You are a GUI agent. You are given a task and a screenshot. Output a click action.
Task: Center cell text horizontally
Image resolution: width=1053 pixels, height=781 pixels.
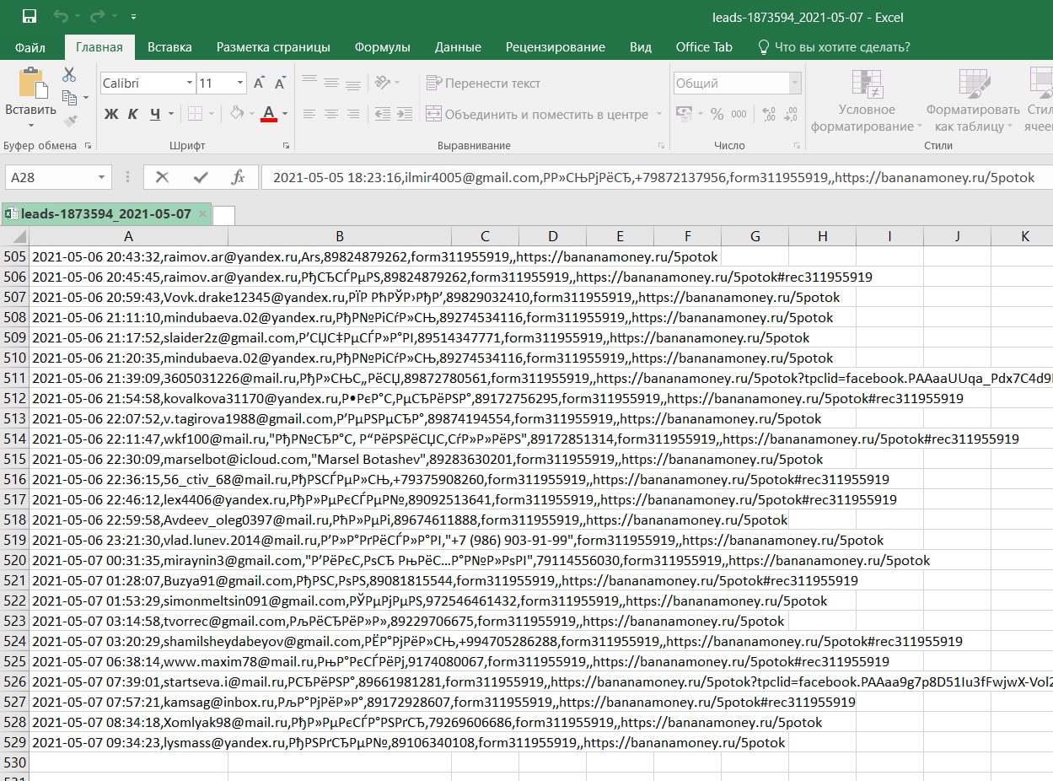332,114
